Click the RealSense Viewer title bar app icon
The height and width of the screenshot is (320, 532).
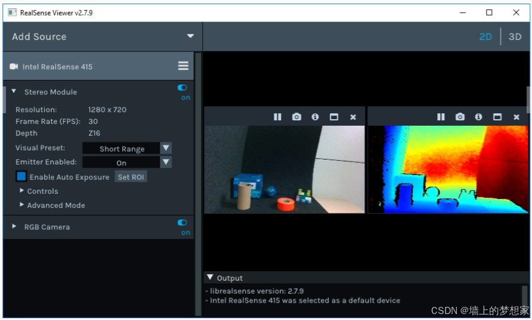click(12, 13)
